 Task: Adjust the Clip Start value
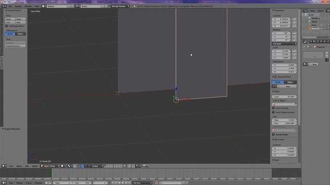(x=284, y=120)
